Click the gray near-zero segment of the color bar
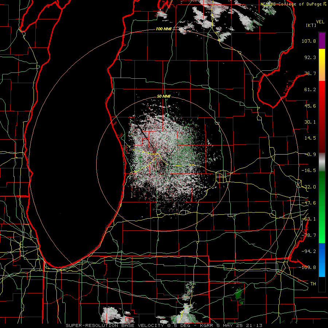The height and width of the screenshot is (328, 328). (x=322, y=162)
